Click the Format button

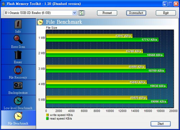(107, 13)
